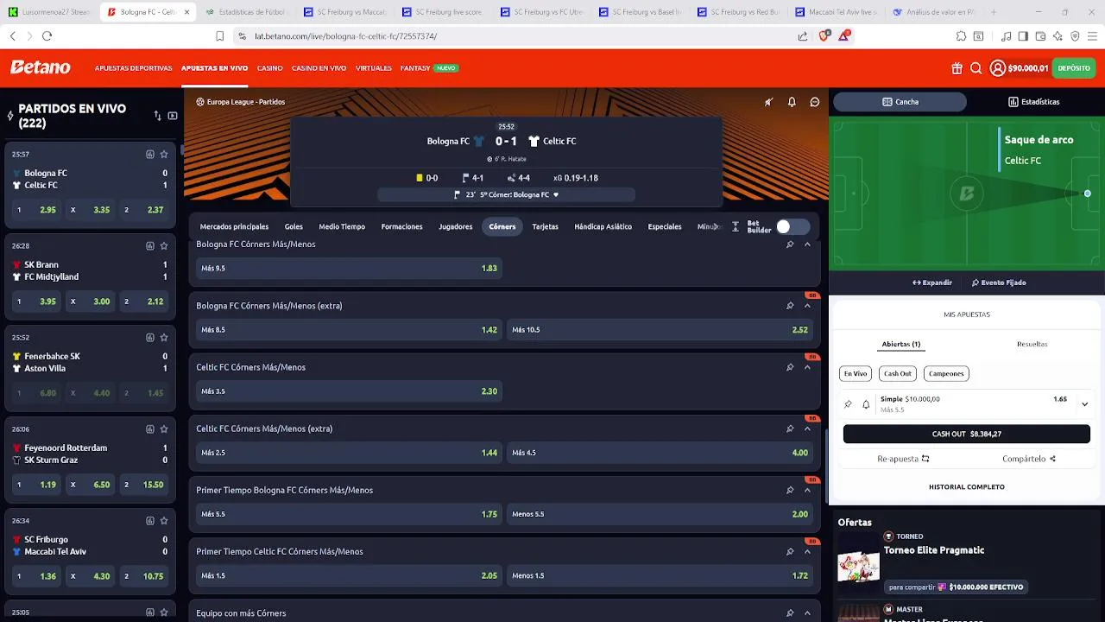Favorite the Bologna FC vs Celtic FC match star

click(164, 155)
